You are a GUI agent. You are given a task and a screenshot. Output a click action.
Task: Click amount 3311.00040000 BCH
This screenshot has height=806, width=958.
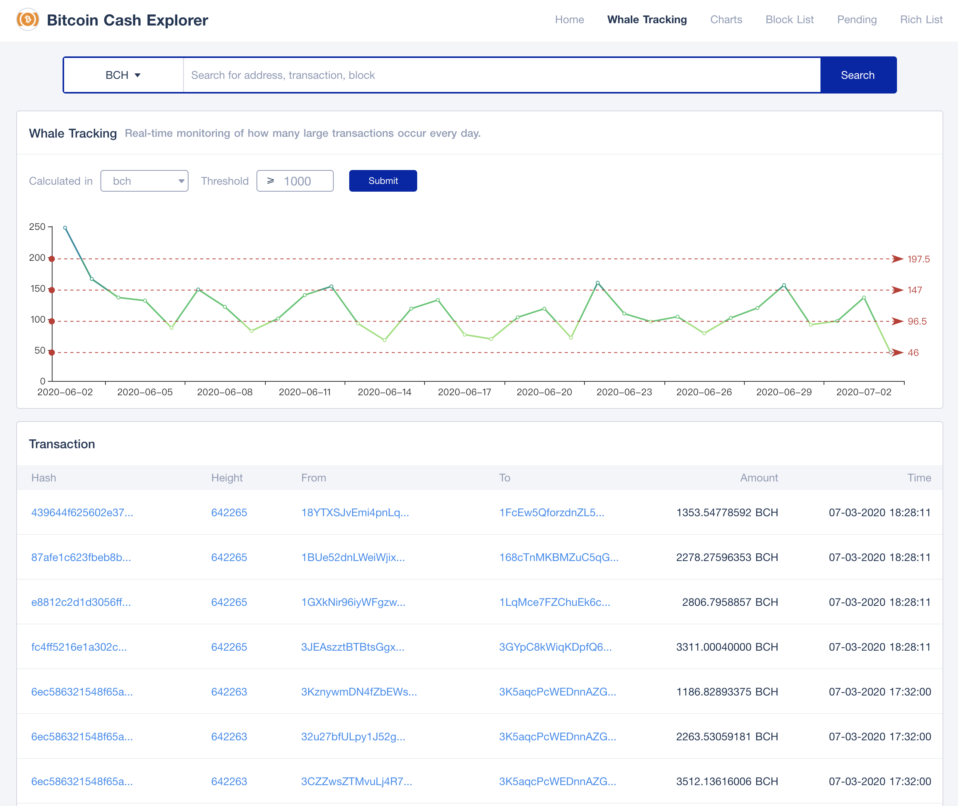click(x=727, y=647)
